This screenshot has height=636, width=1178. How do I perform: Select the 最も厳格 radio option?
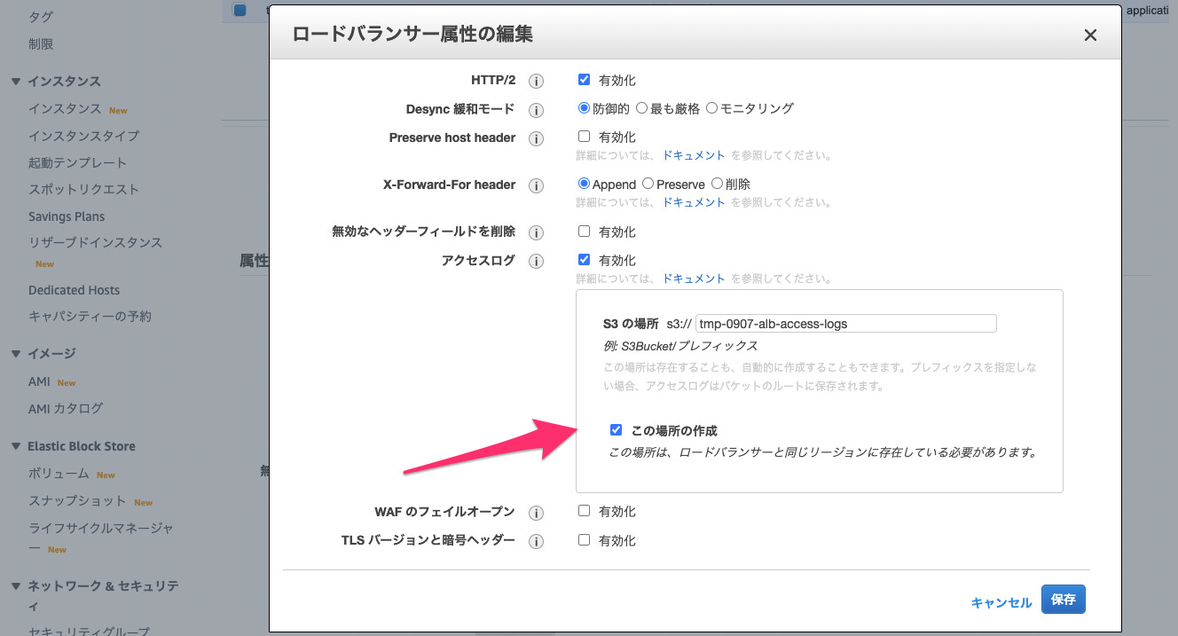click(642, 108)
